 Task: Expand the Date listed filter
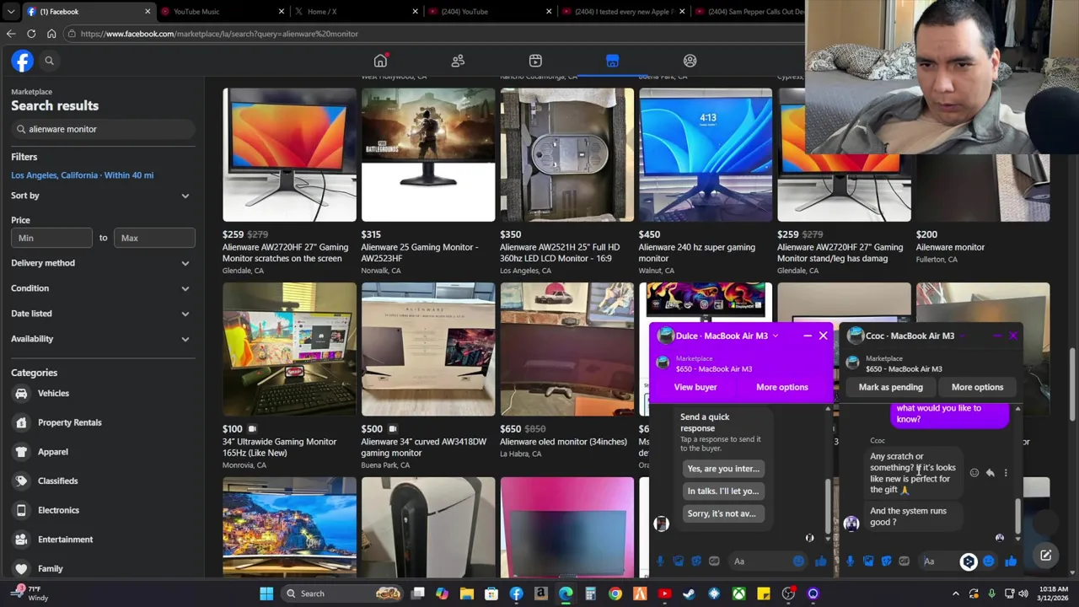point(101,314)
